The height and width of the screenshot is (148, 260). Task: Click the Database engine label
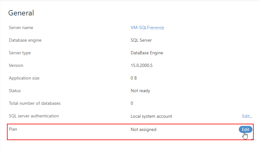(25, 40)
